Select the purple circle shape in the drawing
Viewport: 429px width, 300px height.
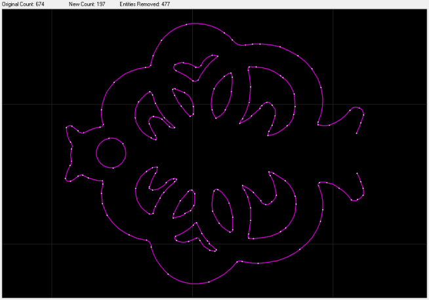[111, 153]
